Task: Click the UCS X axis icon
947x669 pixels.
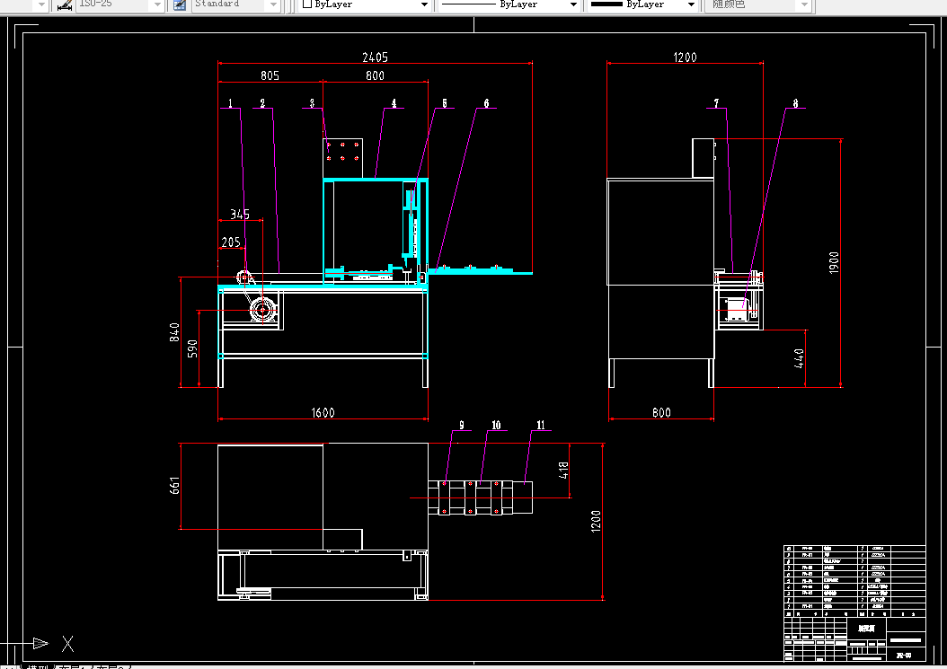Action: pyautogui.click(x=67, y=644)
